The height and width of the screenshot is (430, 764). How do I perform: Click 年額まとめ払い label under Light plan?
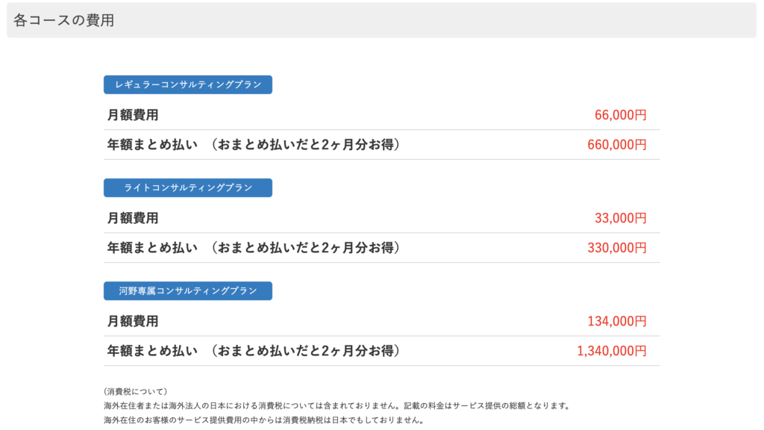pos(152,248)
